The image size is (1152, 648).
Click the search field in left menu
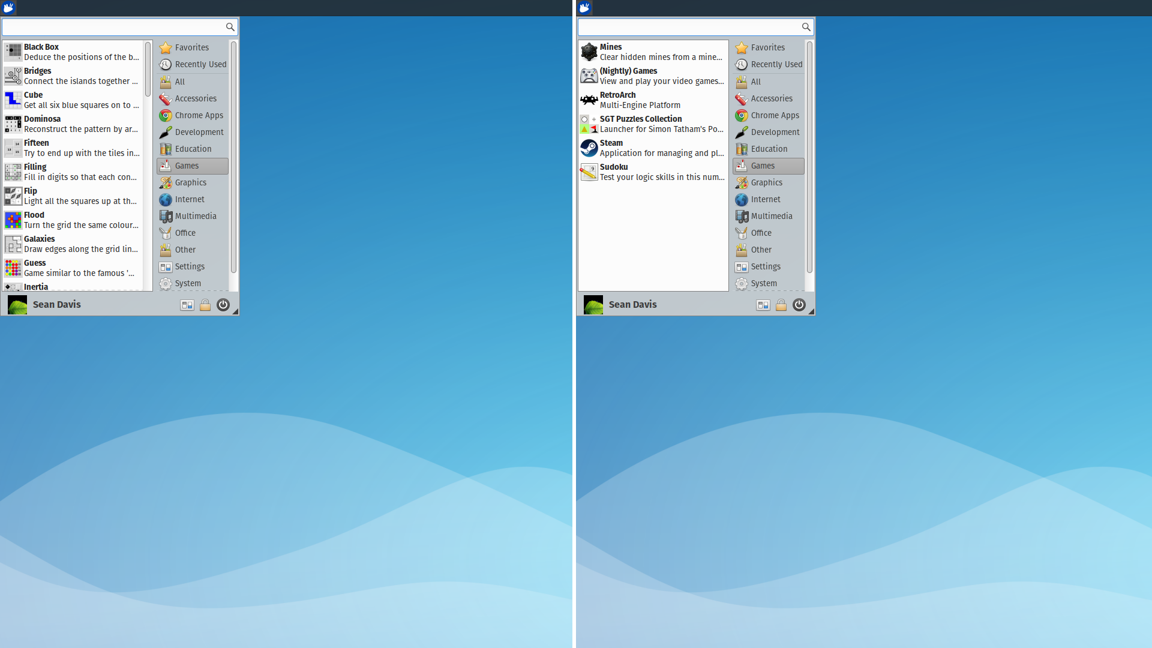point(113,27)
